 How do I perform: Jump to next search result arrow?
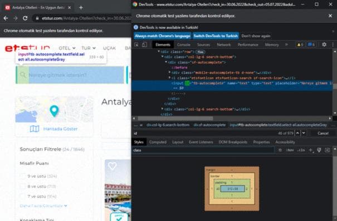tap(304, 133)
